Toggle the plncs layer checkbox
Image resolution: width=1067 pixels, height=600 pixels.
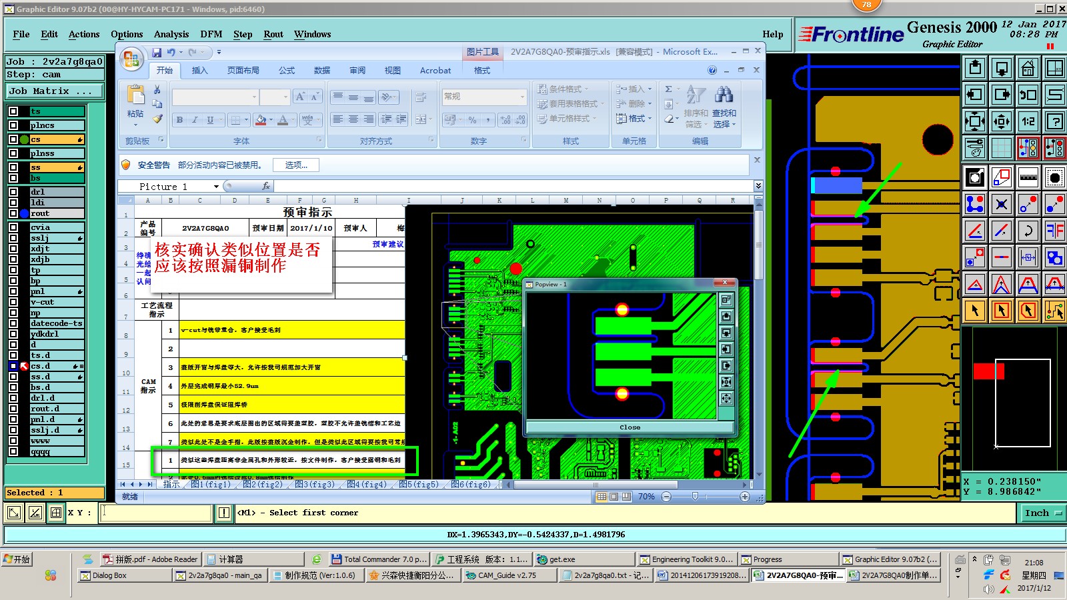(x=13, y=125)
